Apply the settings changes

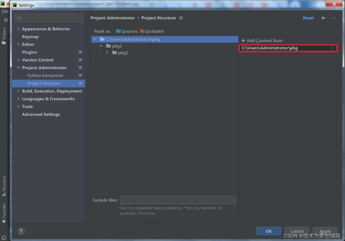[x=325, y=231]
